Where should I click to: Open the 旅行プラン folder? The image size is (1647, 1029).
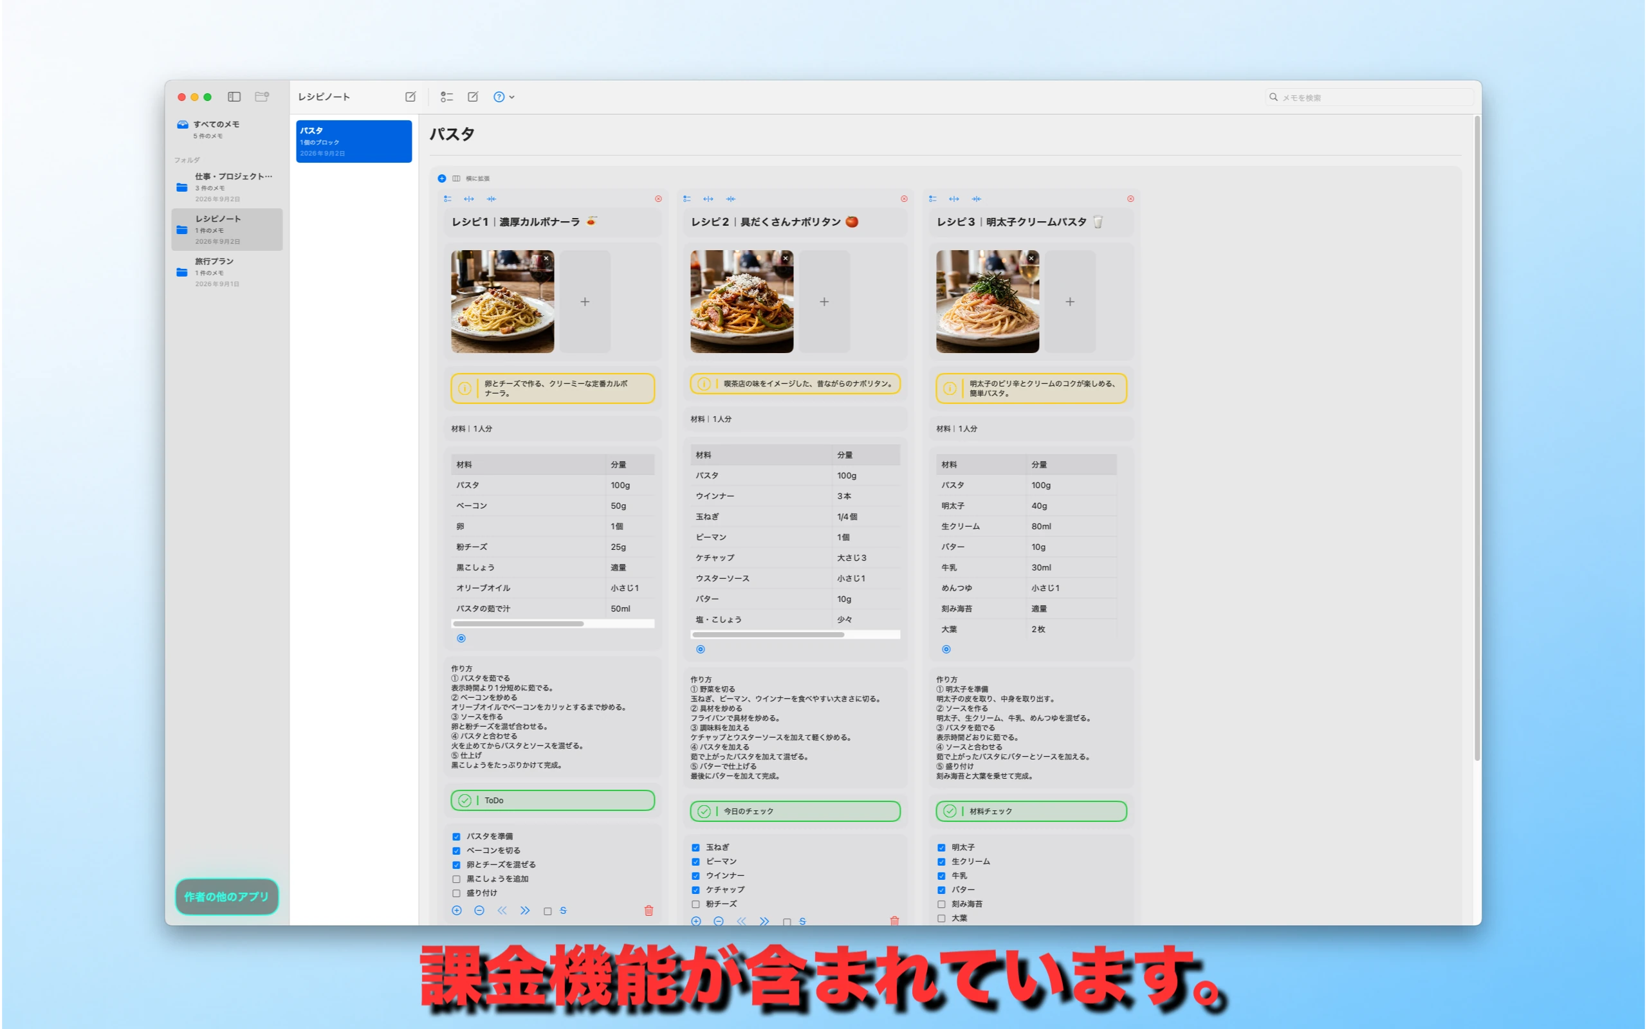tap(227, 271)
